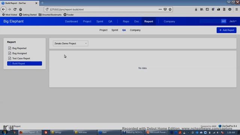Click the site information icon in address bar
The image size is (240, 135).
47,9
